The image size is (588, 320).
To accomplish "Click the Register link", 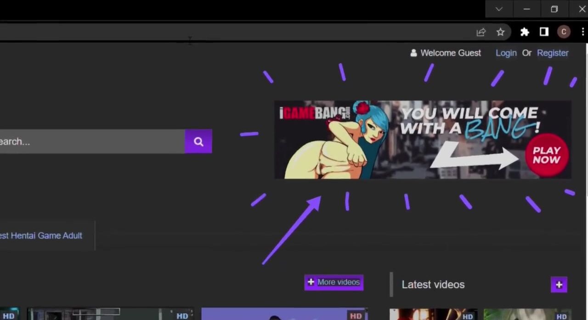I will [x=553, y=53].
